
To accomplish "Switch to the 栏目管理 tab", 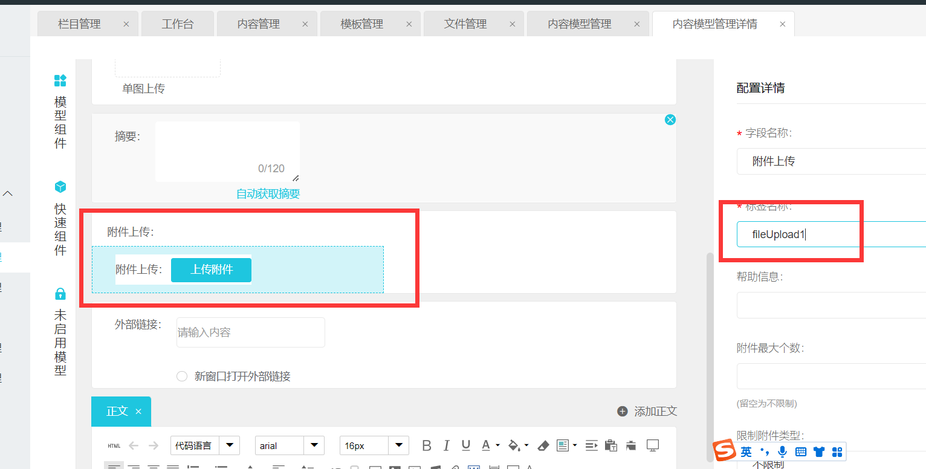I will (x=79, y=24).
